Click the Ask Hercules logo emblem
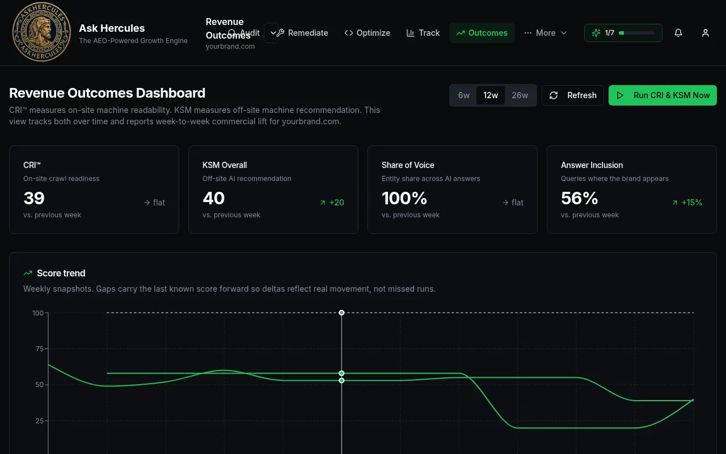 (41, 32)
